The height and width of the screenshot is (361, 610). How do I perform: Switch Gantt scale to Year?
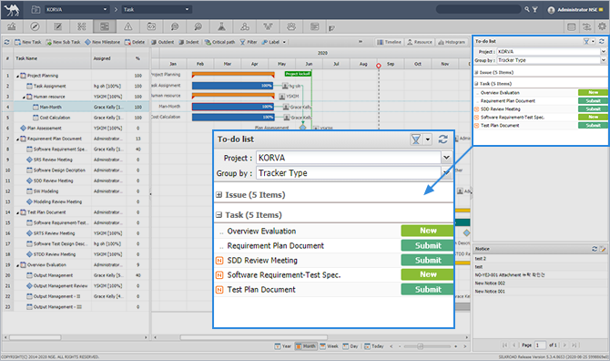click(x=283, y=346)
